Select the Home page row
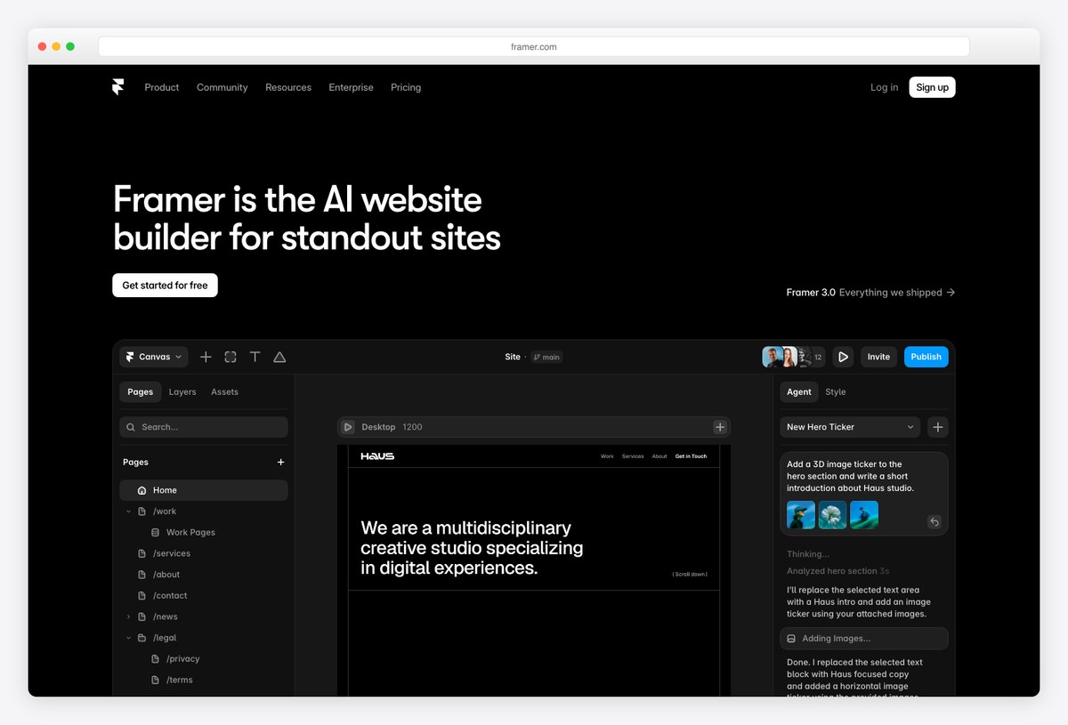This screenshot has width=1068, height=725. (x=204, y=490)
